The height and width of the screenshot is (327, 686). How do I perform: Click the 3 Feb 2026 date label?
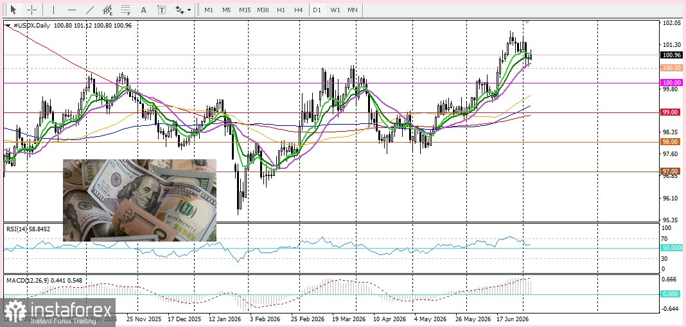click(x=265, y=319)
